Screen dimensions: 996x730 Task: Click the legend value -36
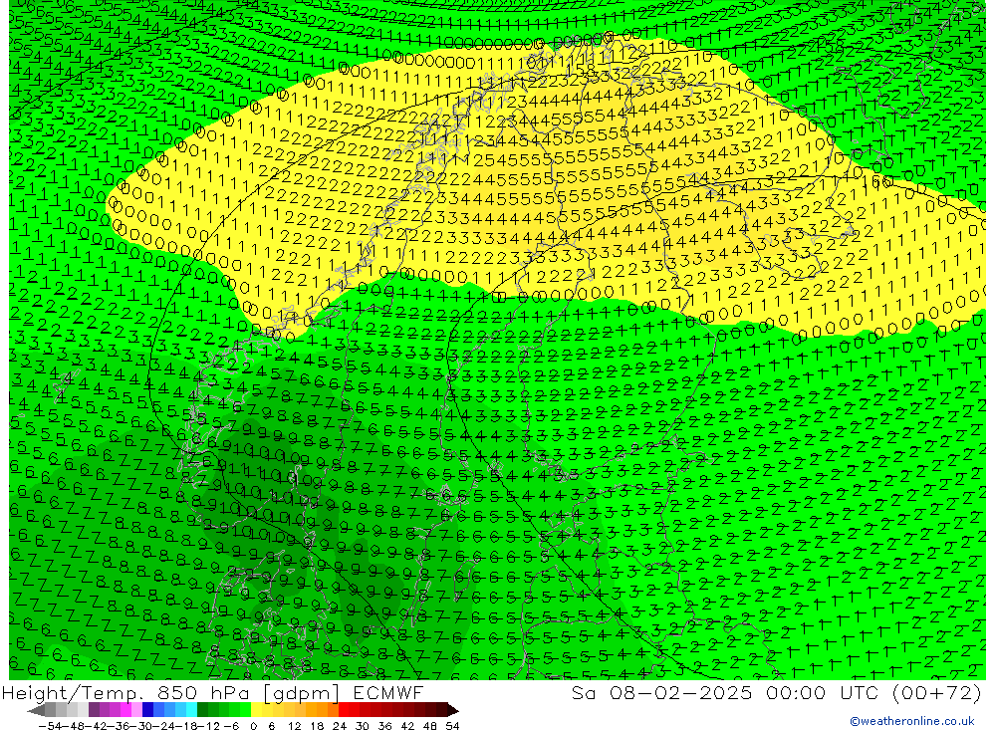[121, 726]
